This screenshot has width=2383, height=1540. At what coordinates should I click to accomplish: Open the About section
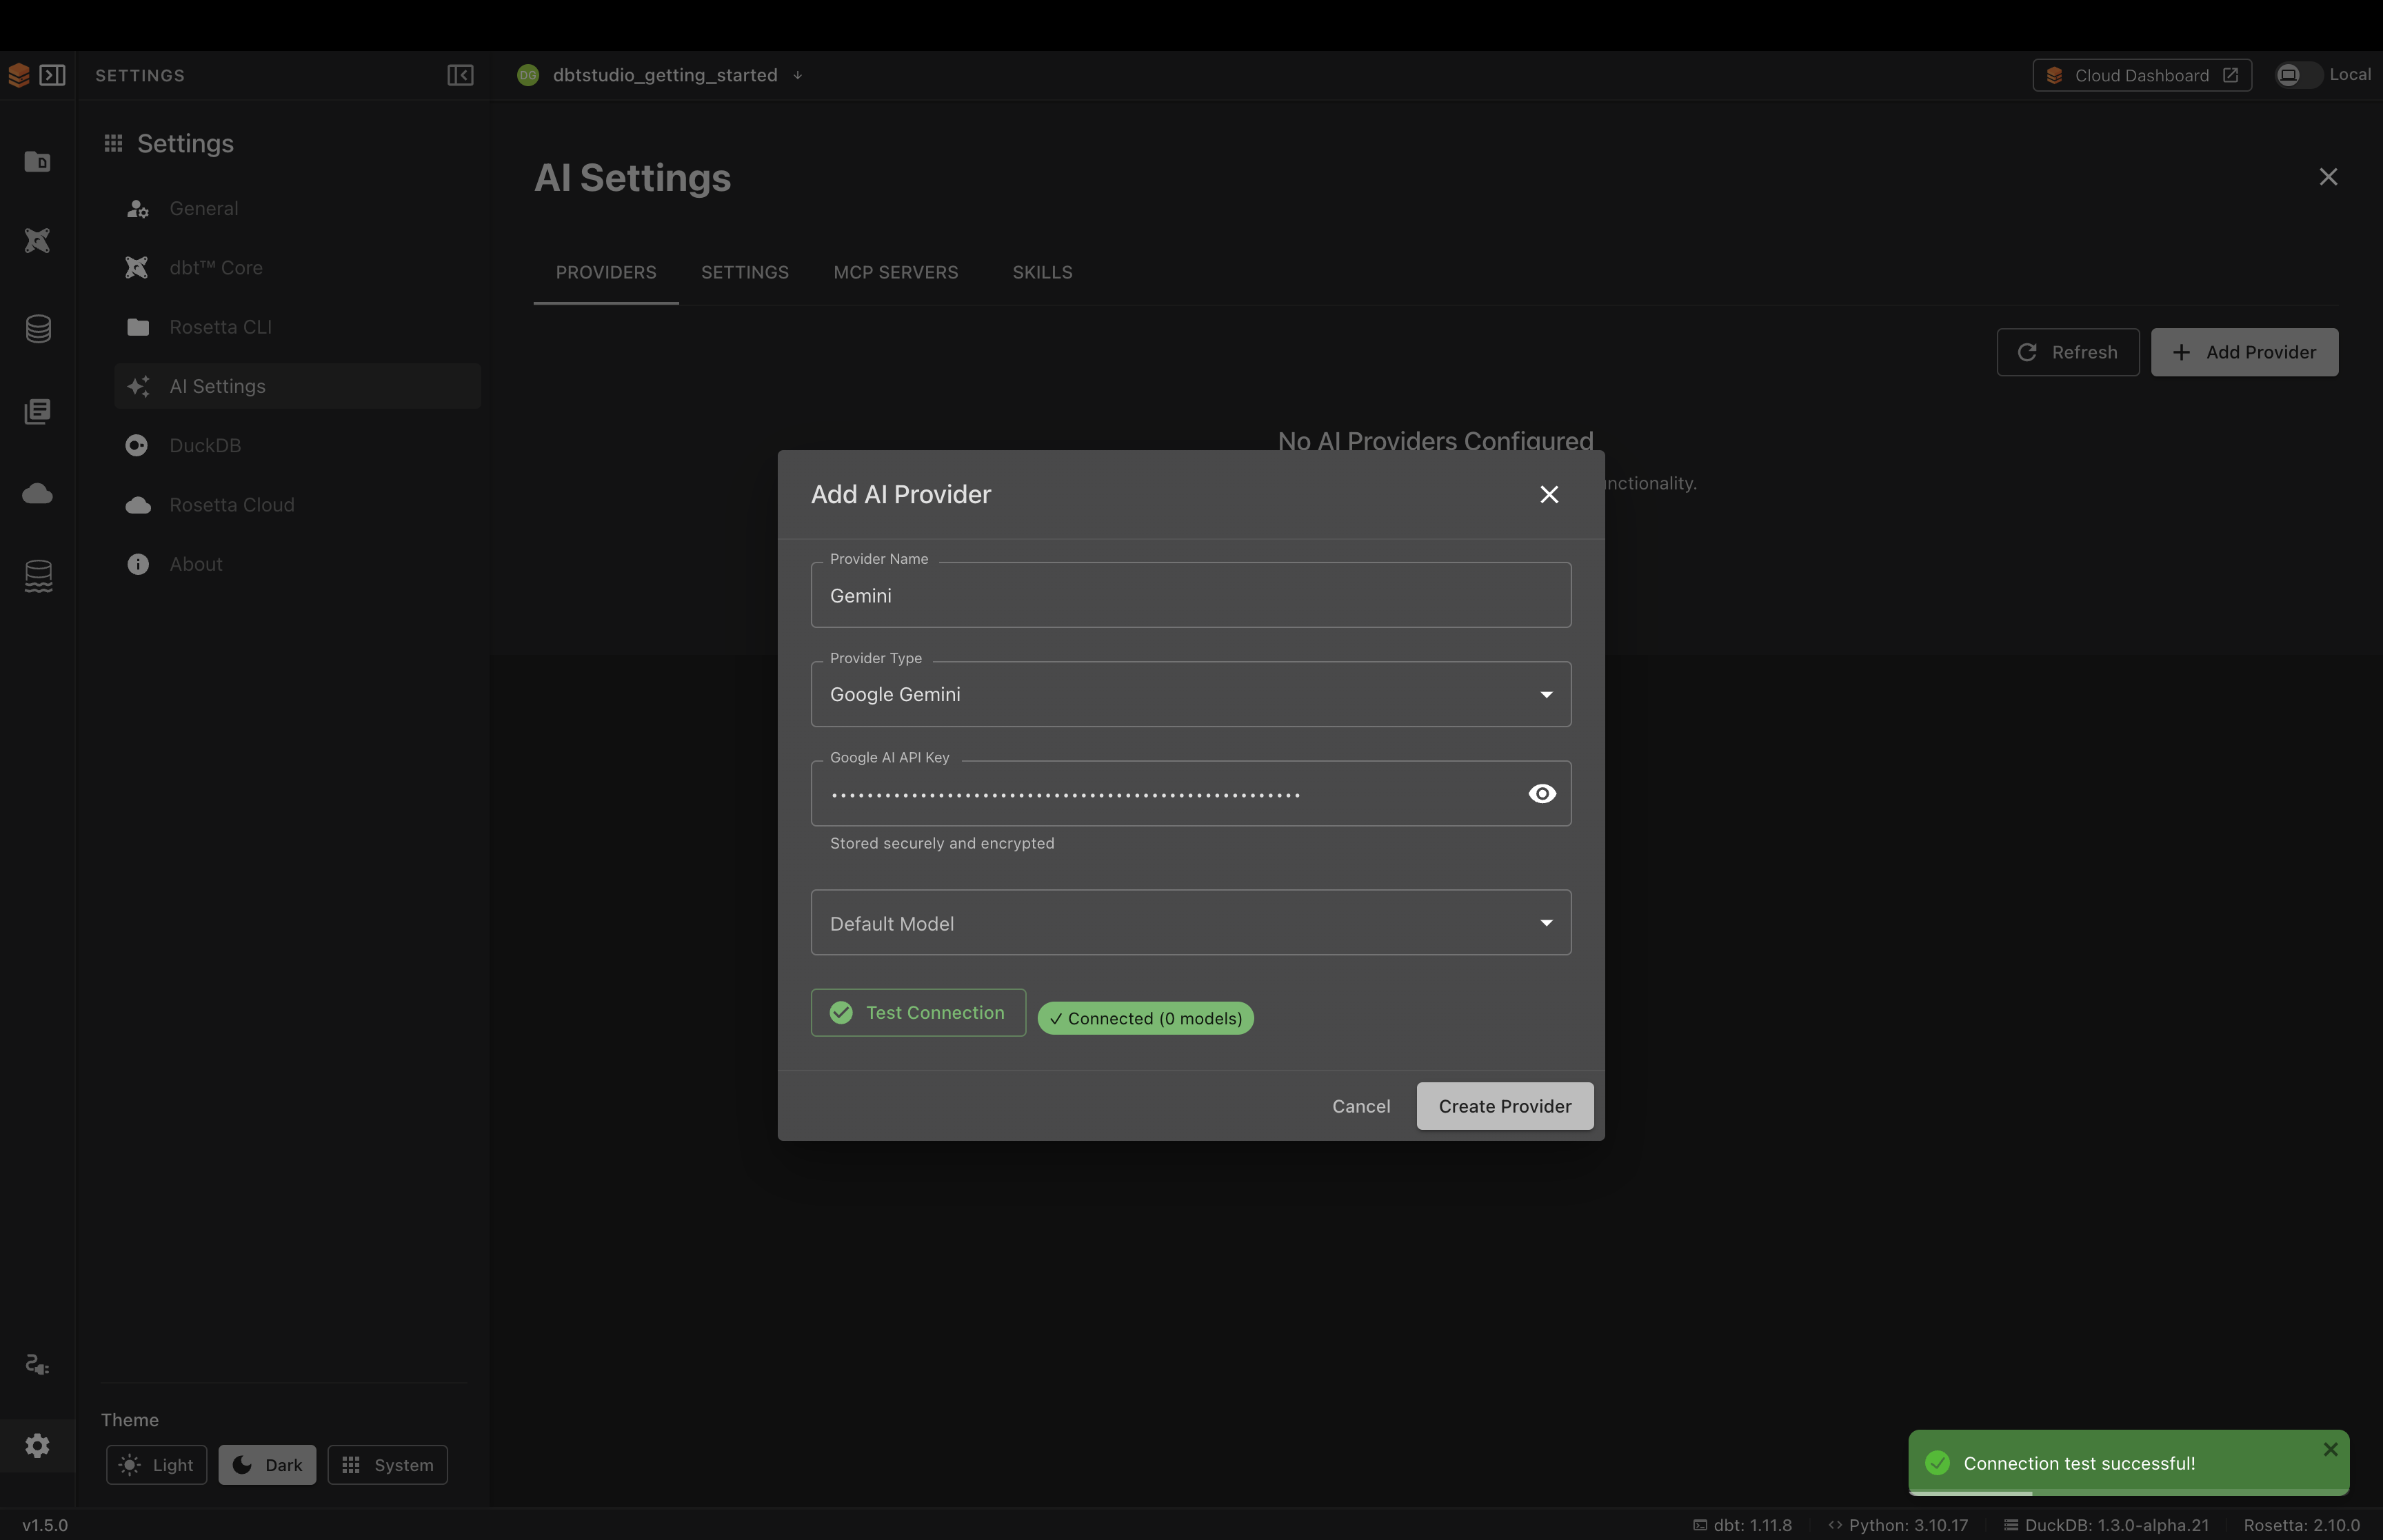298,564
